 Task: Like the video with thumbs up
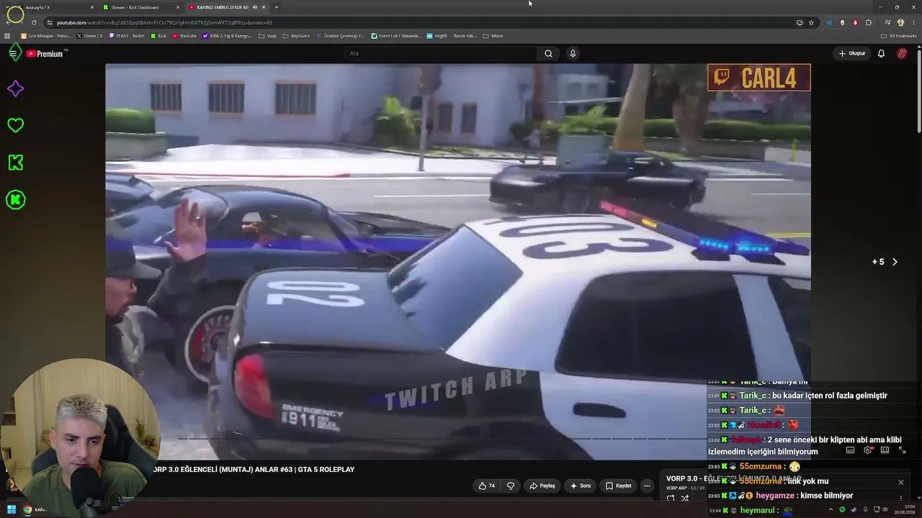487,486
